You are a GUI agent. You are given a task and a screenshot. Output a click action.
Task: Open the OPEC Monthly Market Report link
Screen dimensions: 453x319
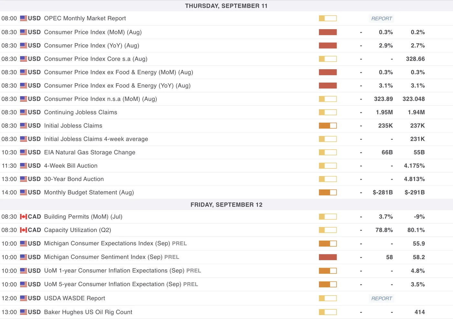tap(381, 18)
